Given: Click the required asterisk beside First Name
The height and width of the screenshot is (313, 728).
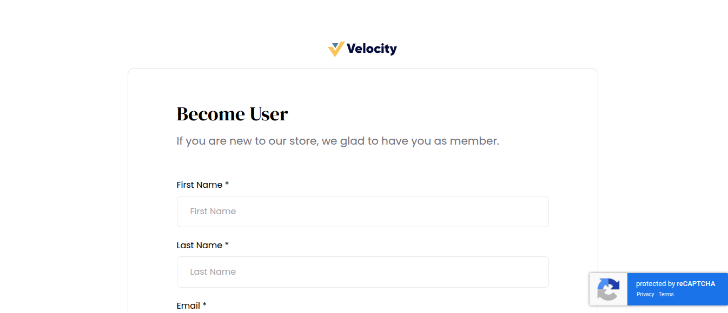Looking at the screenshot, I should [x=227, y=185].
